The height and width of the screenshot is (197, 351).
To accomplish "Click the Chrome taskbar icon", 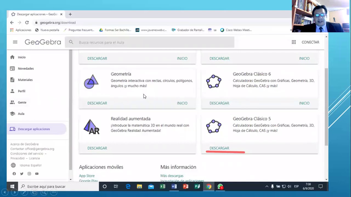I will coord(209,187).
